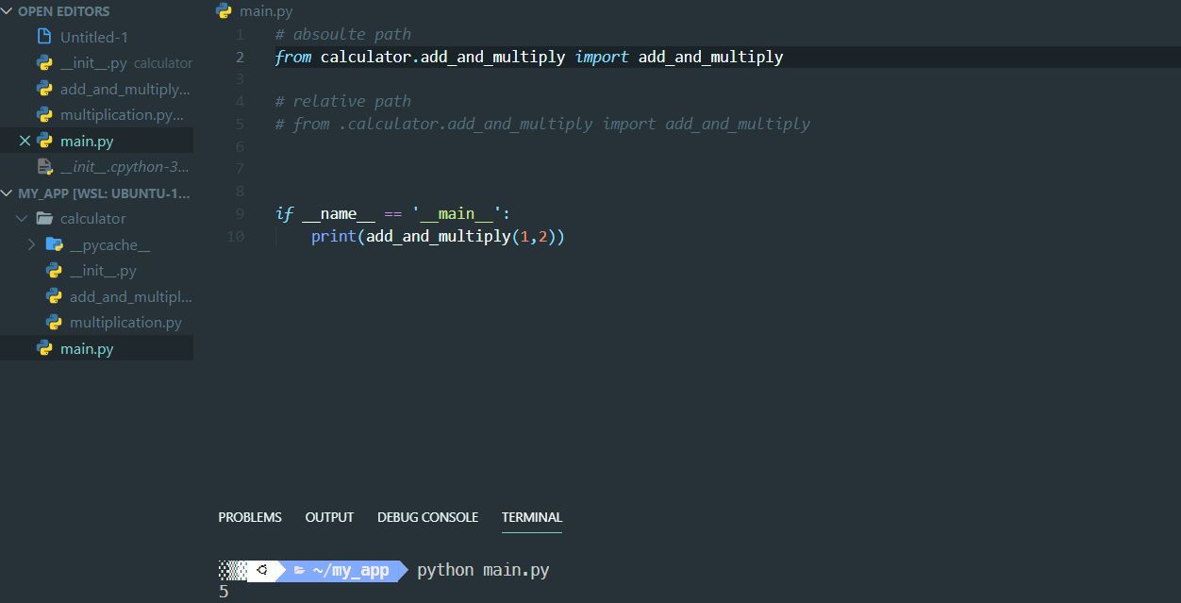Viewport: 1181px width, 603px height.
Task: Click the calculator folder icon
Action: click(44, 218)
